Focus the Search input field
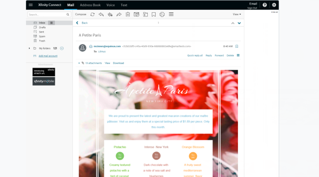This screenshot has height=177, width=319. [49, 15]
